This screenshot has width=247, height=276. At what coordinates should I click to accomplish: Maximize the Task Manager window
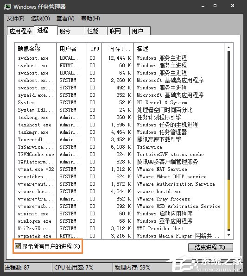[x=215, y=6]
